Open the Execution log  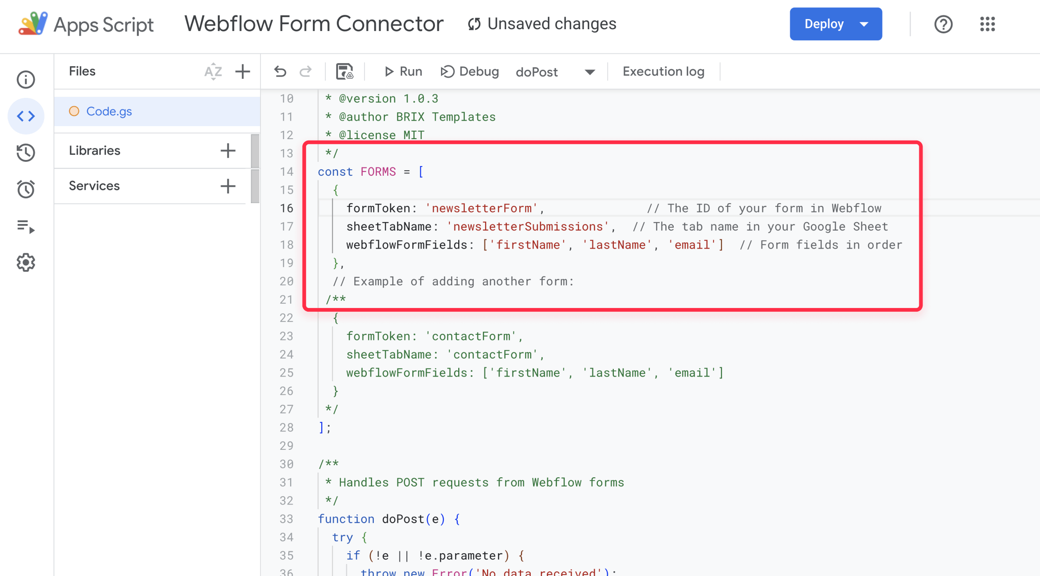(663, 71)
